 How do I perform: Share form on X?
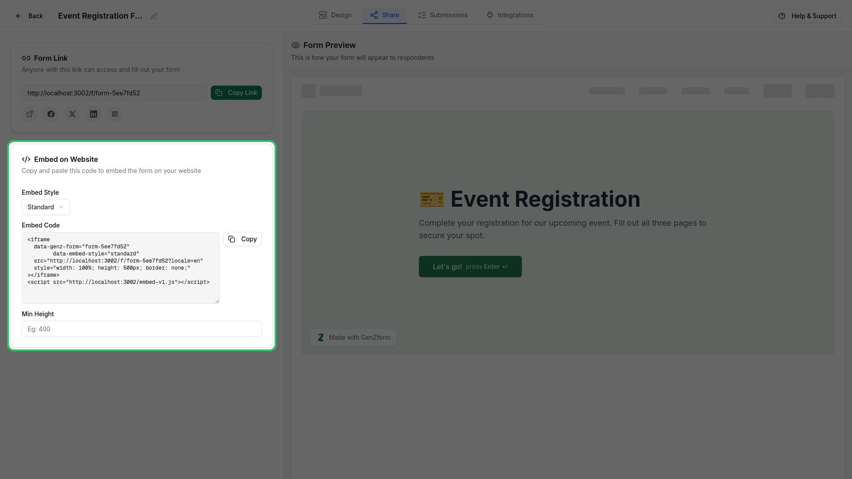[x=72, y=114]
